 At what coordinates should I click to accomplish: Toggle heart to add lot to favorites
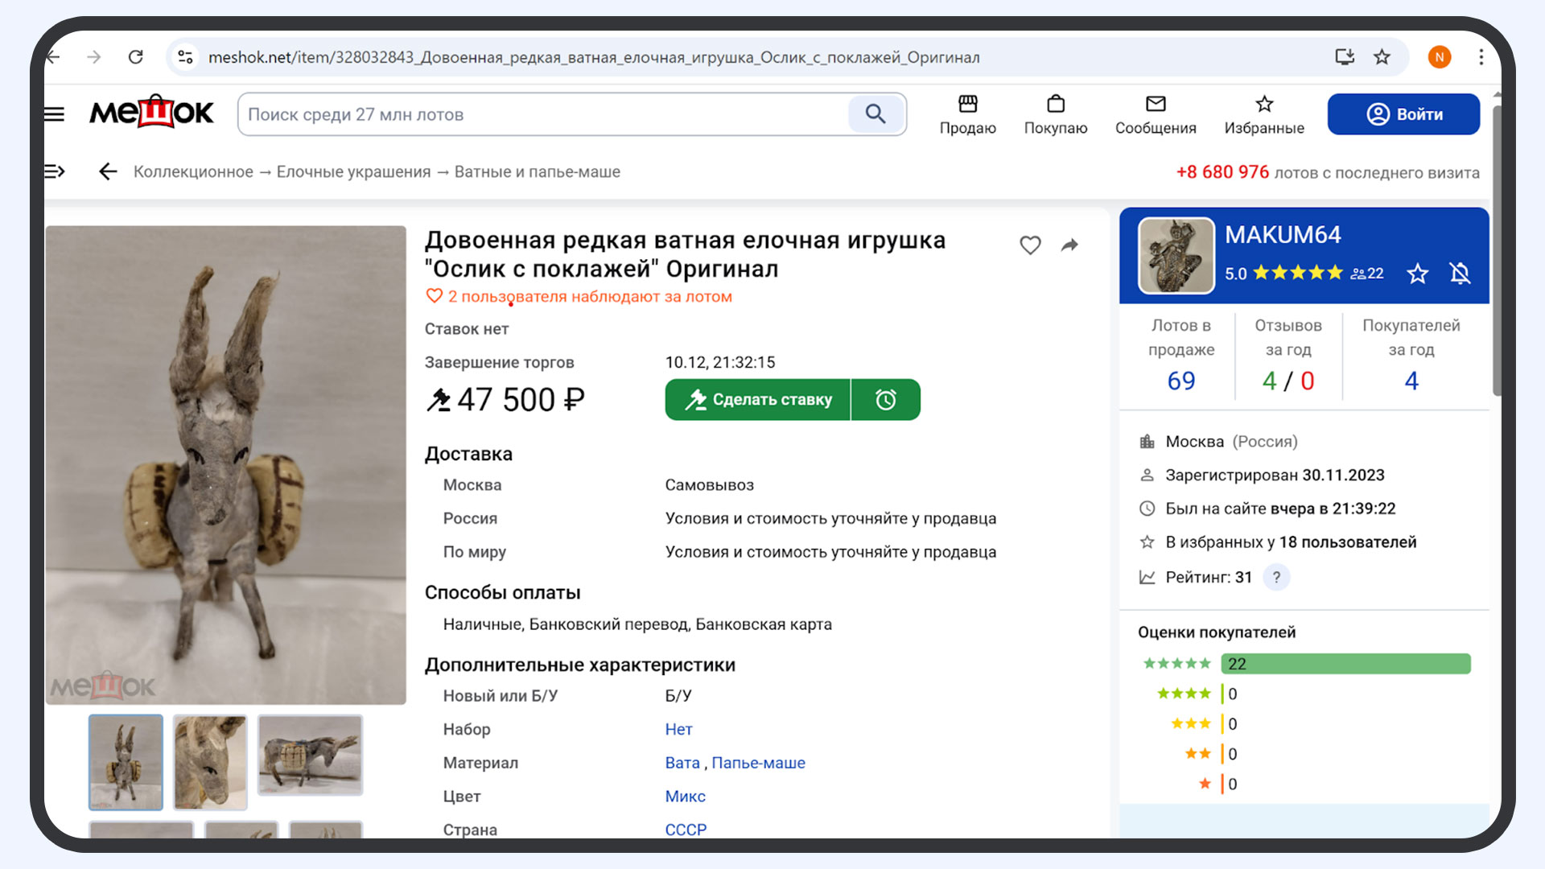[1030, 245]
